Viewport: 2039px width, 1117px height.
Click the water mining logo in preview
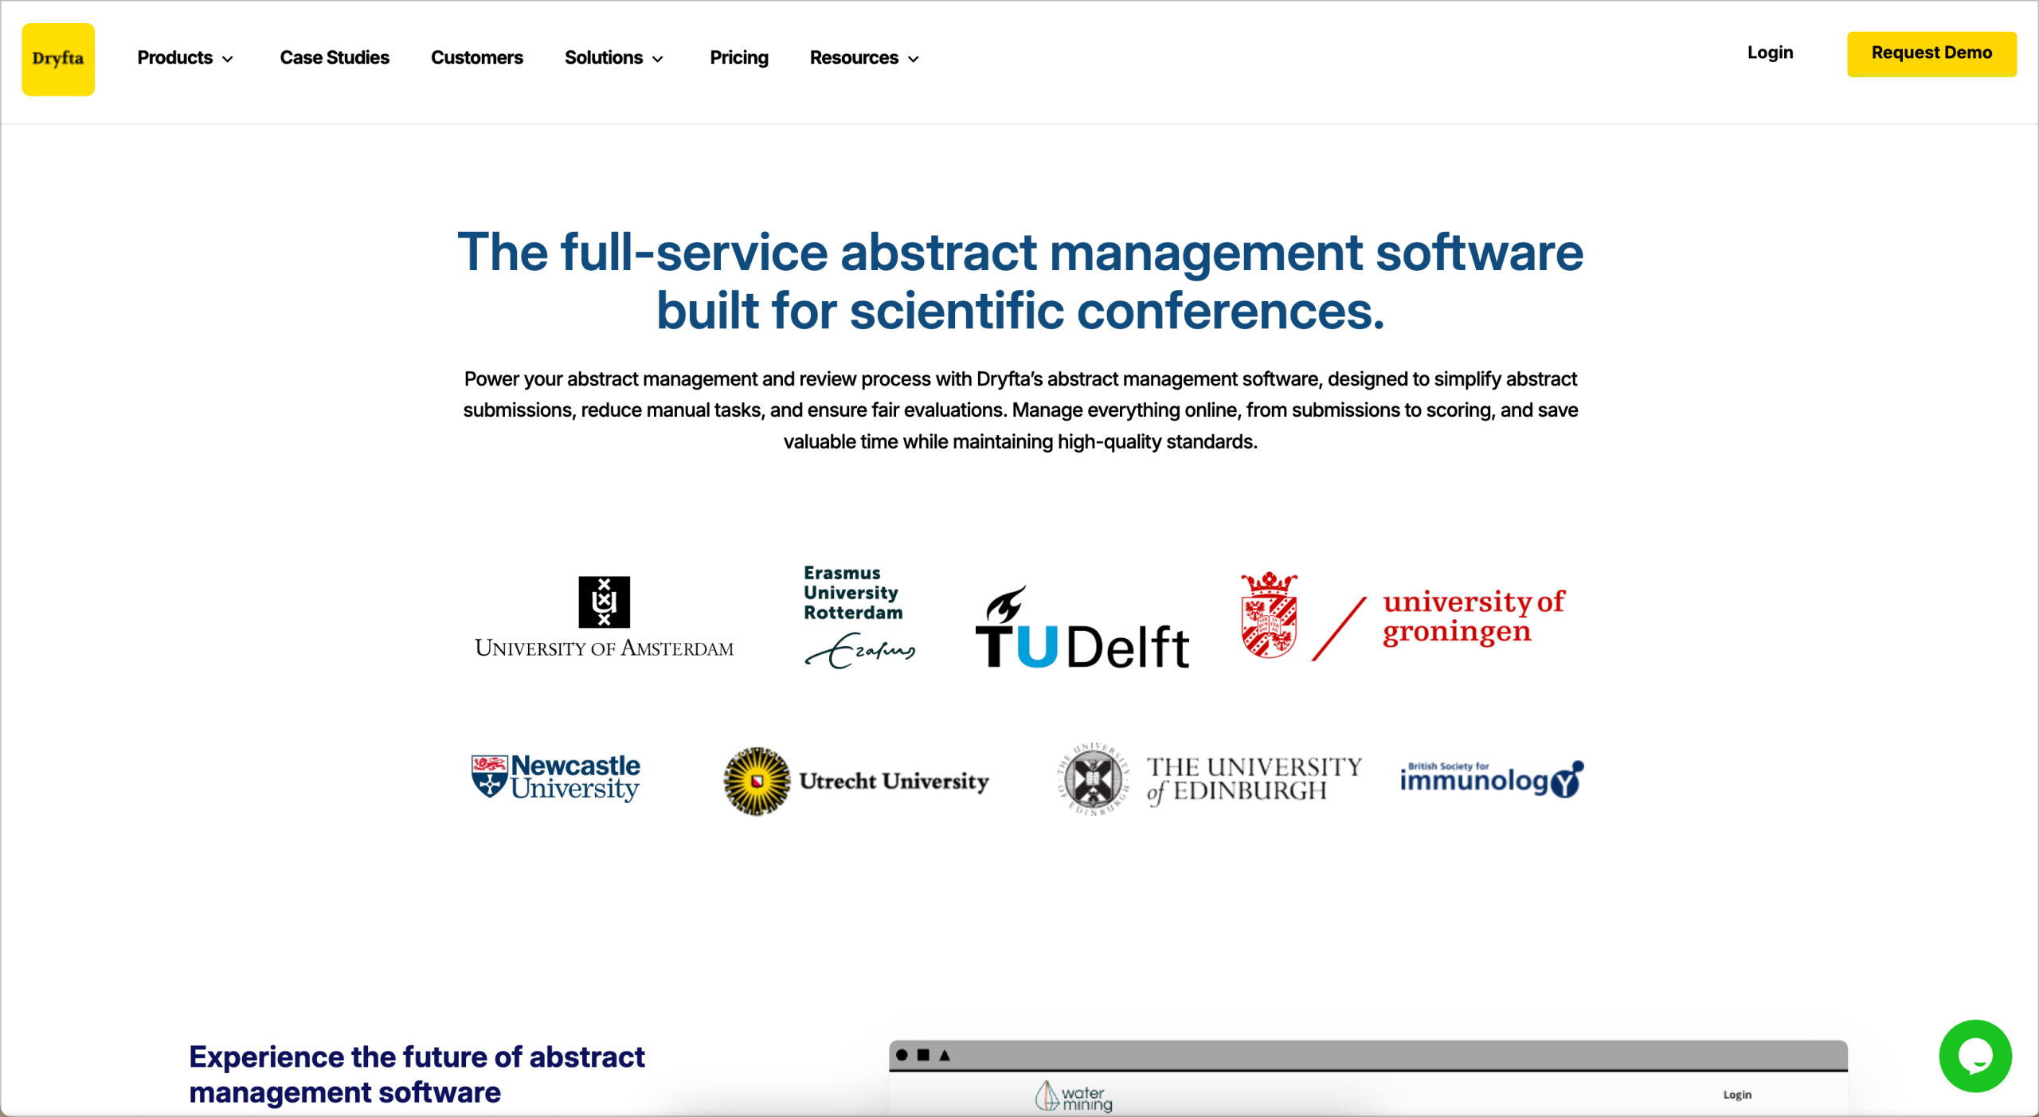tap(1073, 1097)
